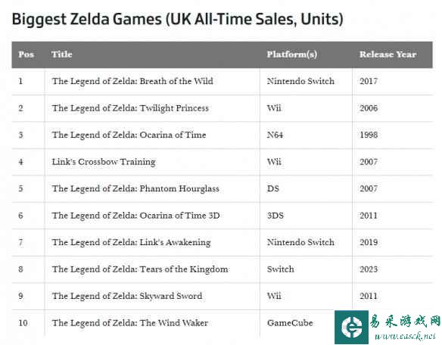Click the Release Year column header
442x345 pixels.
tap(388, 54)
